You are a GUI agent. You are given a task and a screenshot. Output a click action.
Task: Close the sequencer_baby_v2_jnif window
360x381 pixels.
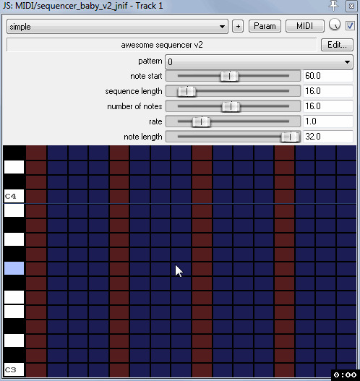(x=351, y=6)
